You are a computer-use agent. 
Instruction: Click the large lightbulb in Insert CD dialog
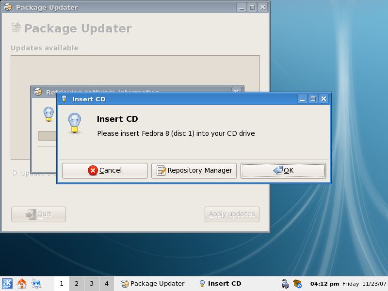coord(75,123)
